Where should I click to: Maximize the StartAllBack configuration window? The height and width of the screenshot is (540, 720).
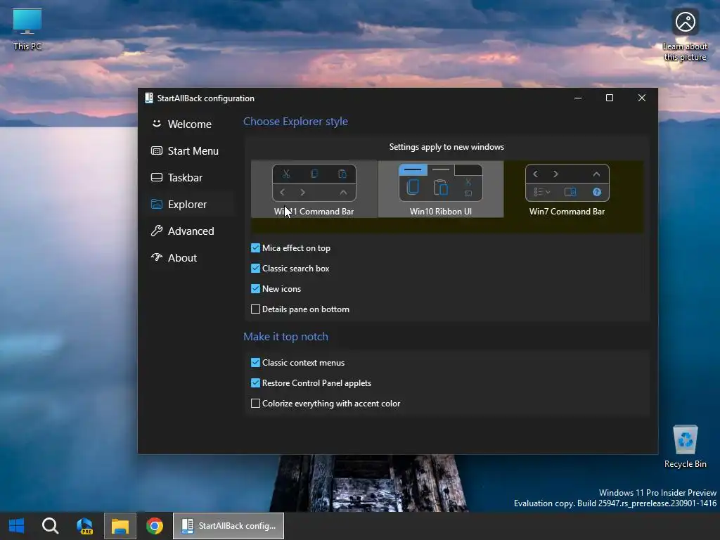pyautogui.click(x=610, y=98)
